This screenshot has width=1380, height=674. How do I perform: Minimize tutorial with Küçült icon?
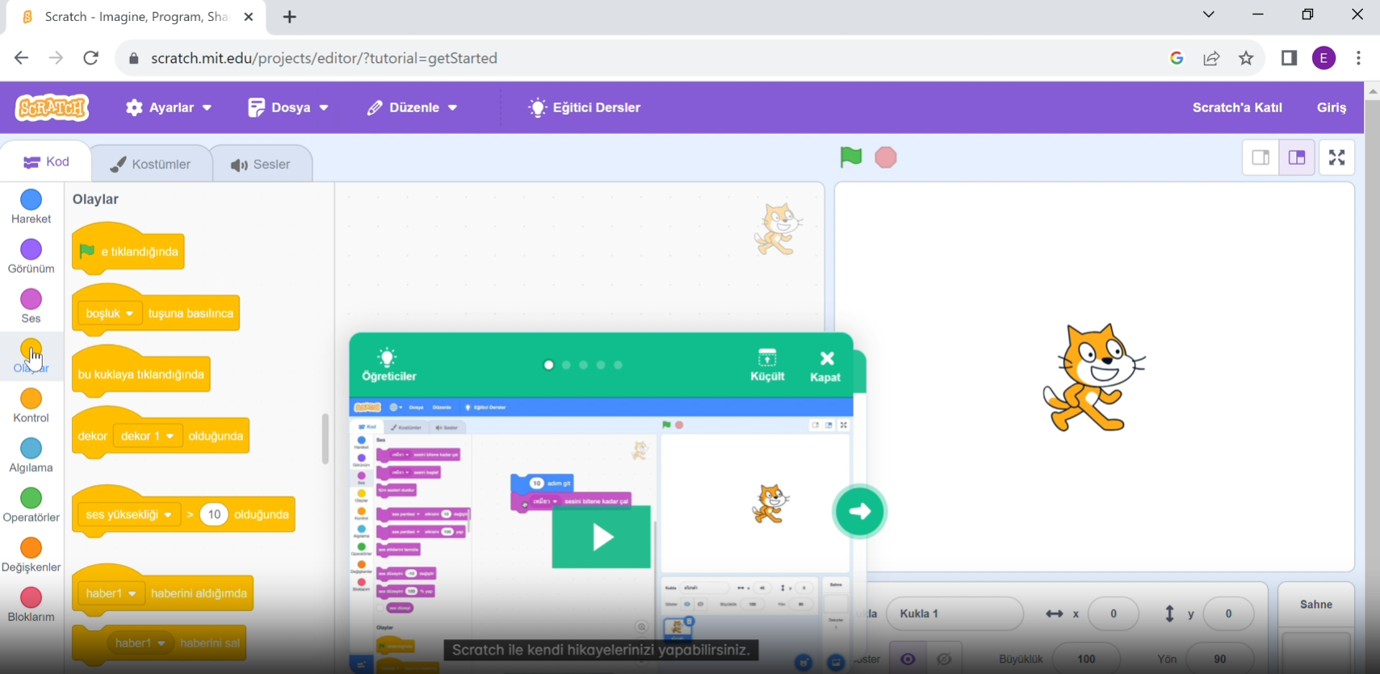point(767,365)
